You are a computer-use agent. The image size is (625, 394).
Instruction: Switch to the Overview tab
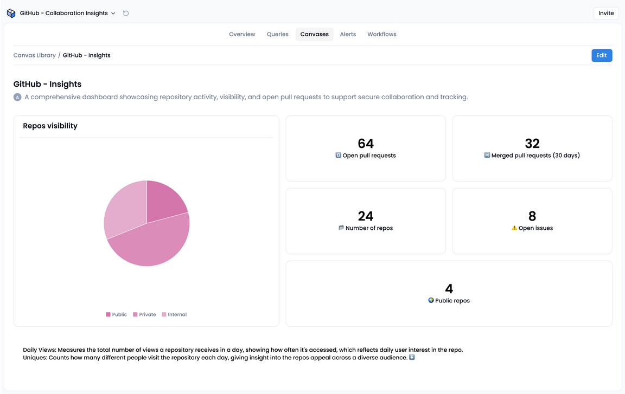tap(242, 34)
